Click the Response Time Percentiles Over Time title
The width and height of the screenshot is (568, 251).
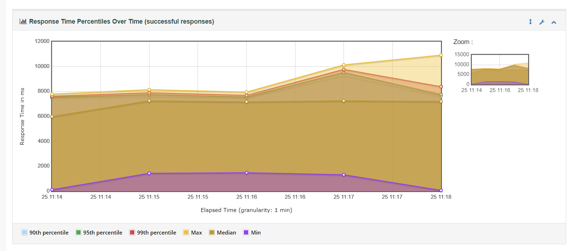click(x=121, y=21)
